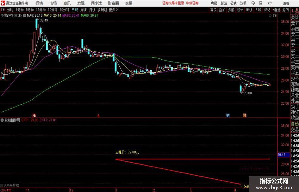Image resolution: width=299 pixels, height=192 pixels.
Task: Click the 中信证券 broker link
Action: pyautogui.click(x=192, y=3)
